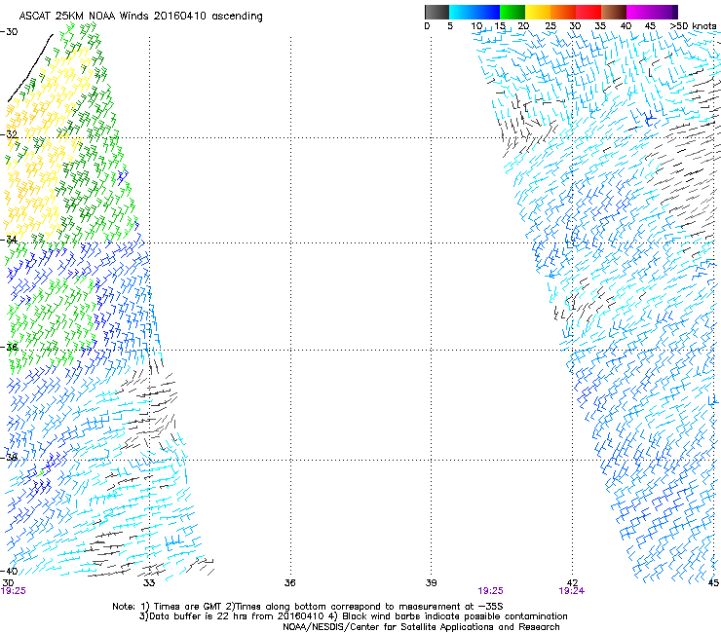Click the 36 longitude axis label
The width and height of the screenshot is (721, 633).
[x=289, y=583]
